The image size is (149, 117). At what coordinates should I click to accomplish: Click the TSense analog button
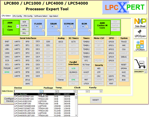pos(61,80)
